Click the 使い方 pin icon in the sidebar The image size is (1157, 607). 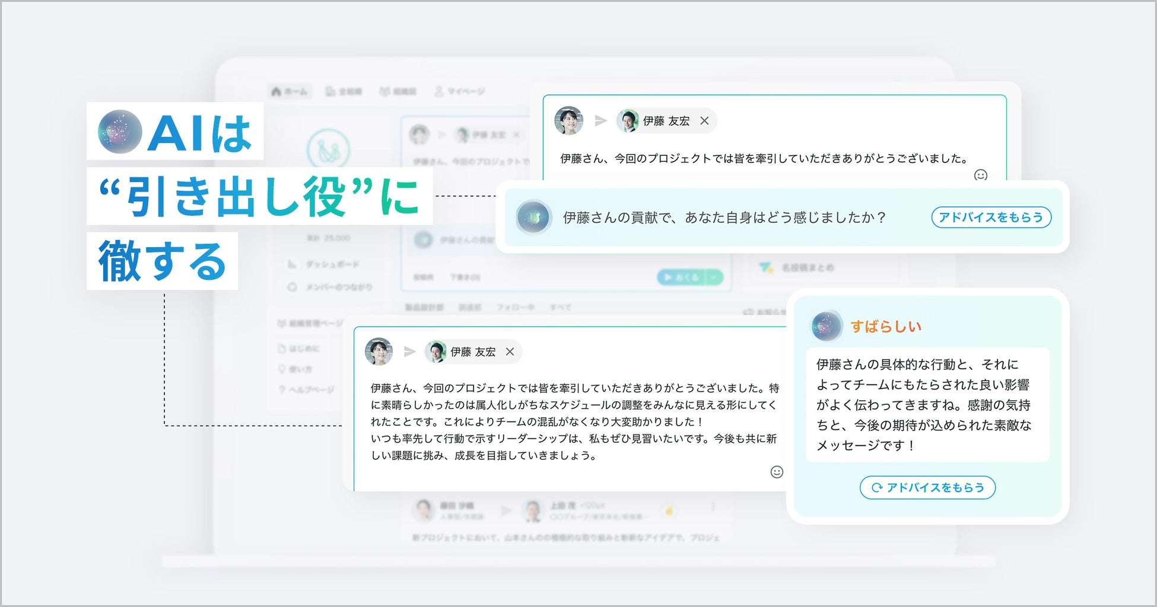pyautogui.click(x=282, y=369)
